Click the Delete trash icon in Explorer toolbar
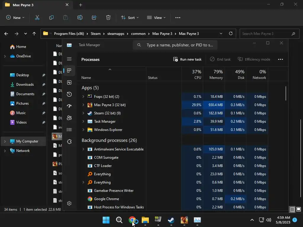This screenshot has width=303, height=227. [x=108, y=17]
